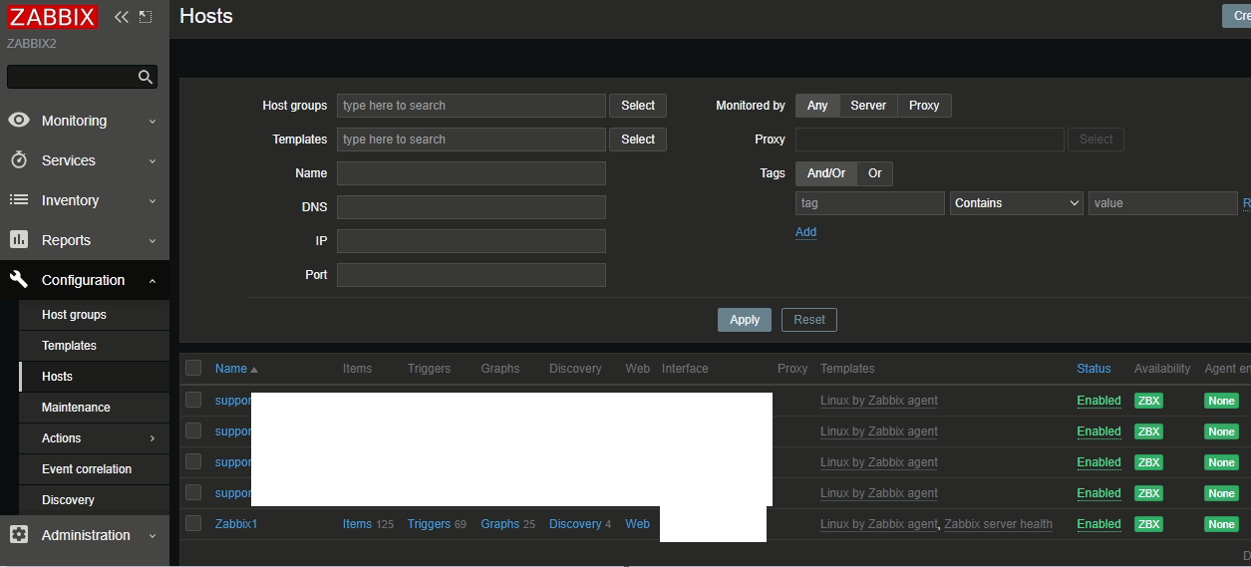Click the ZBX availability badge in the first host row
This screenshot has height=567, width=1251.
[1148, 401]
